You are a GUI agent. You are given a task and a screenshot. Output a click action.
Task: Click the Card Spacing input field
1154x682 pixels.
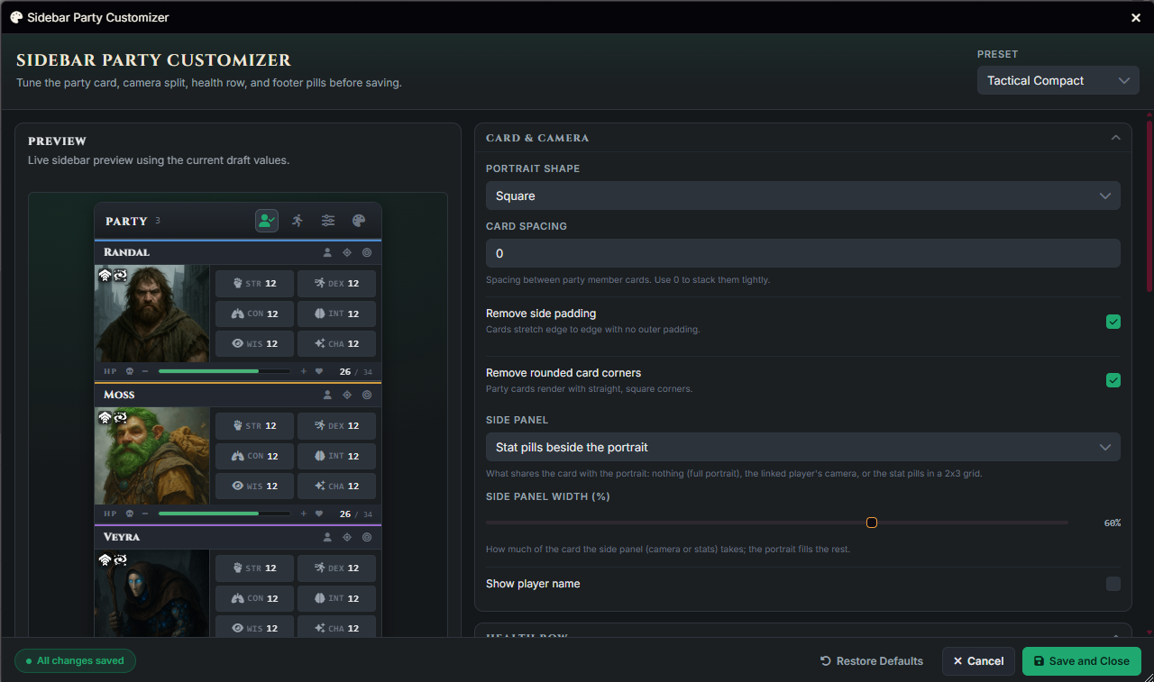[x=803, y=253]
